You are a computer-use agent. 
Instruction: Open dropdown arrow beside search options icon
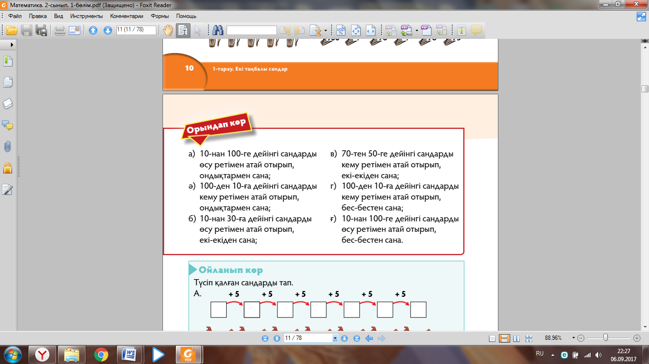(x=325, y=31)
